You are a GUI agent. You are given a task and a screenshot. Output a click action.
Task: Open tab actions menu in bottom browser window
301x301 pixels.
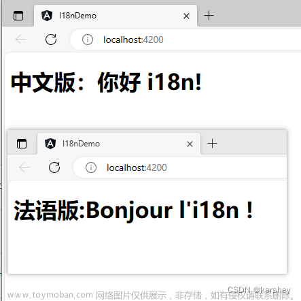[22, 144]
